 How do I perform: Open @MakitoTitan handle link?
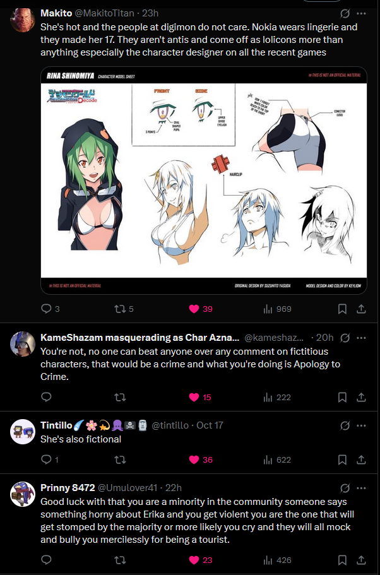pos(105,13)
